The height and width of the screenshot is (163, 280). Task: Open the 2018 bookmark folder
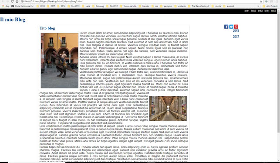[x=40, y=6]
